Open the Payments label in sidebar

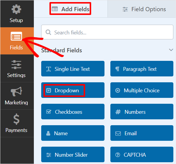tap(16, 130)
